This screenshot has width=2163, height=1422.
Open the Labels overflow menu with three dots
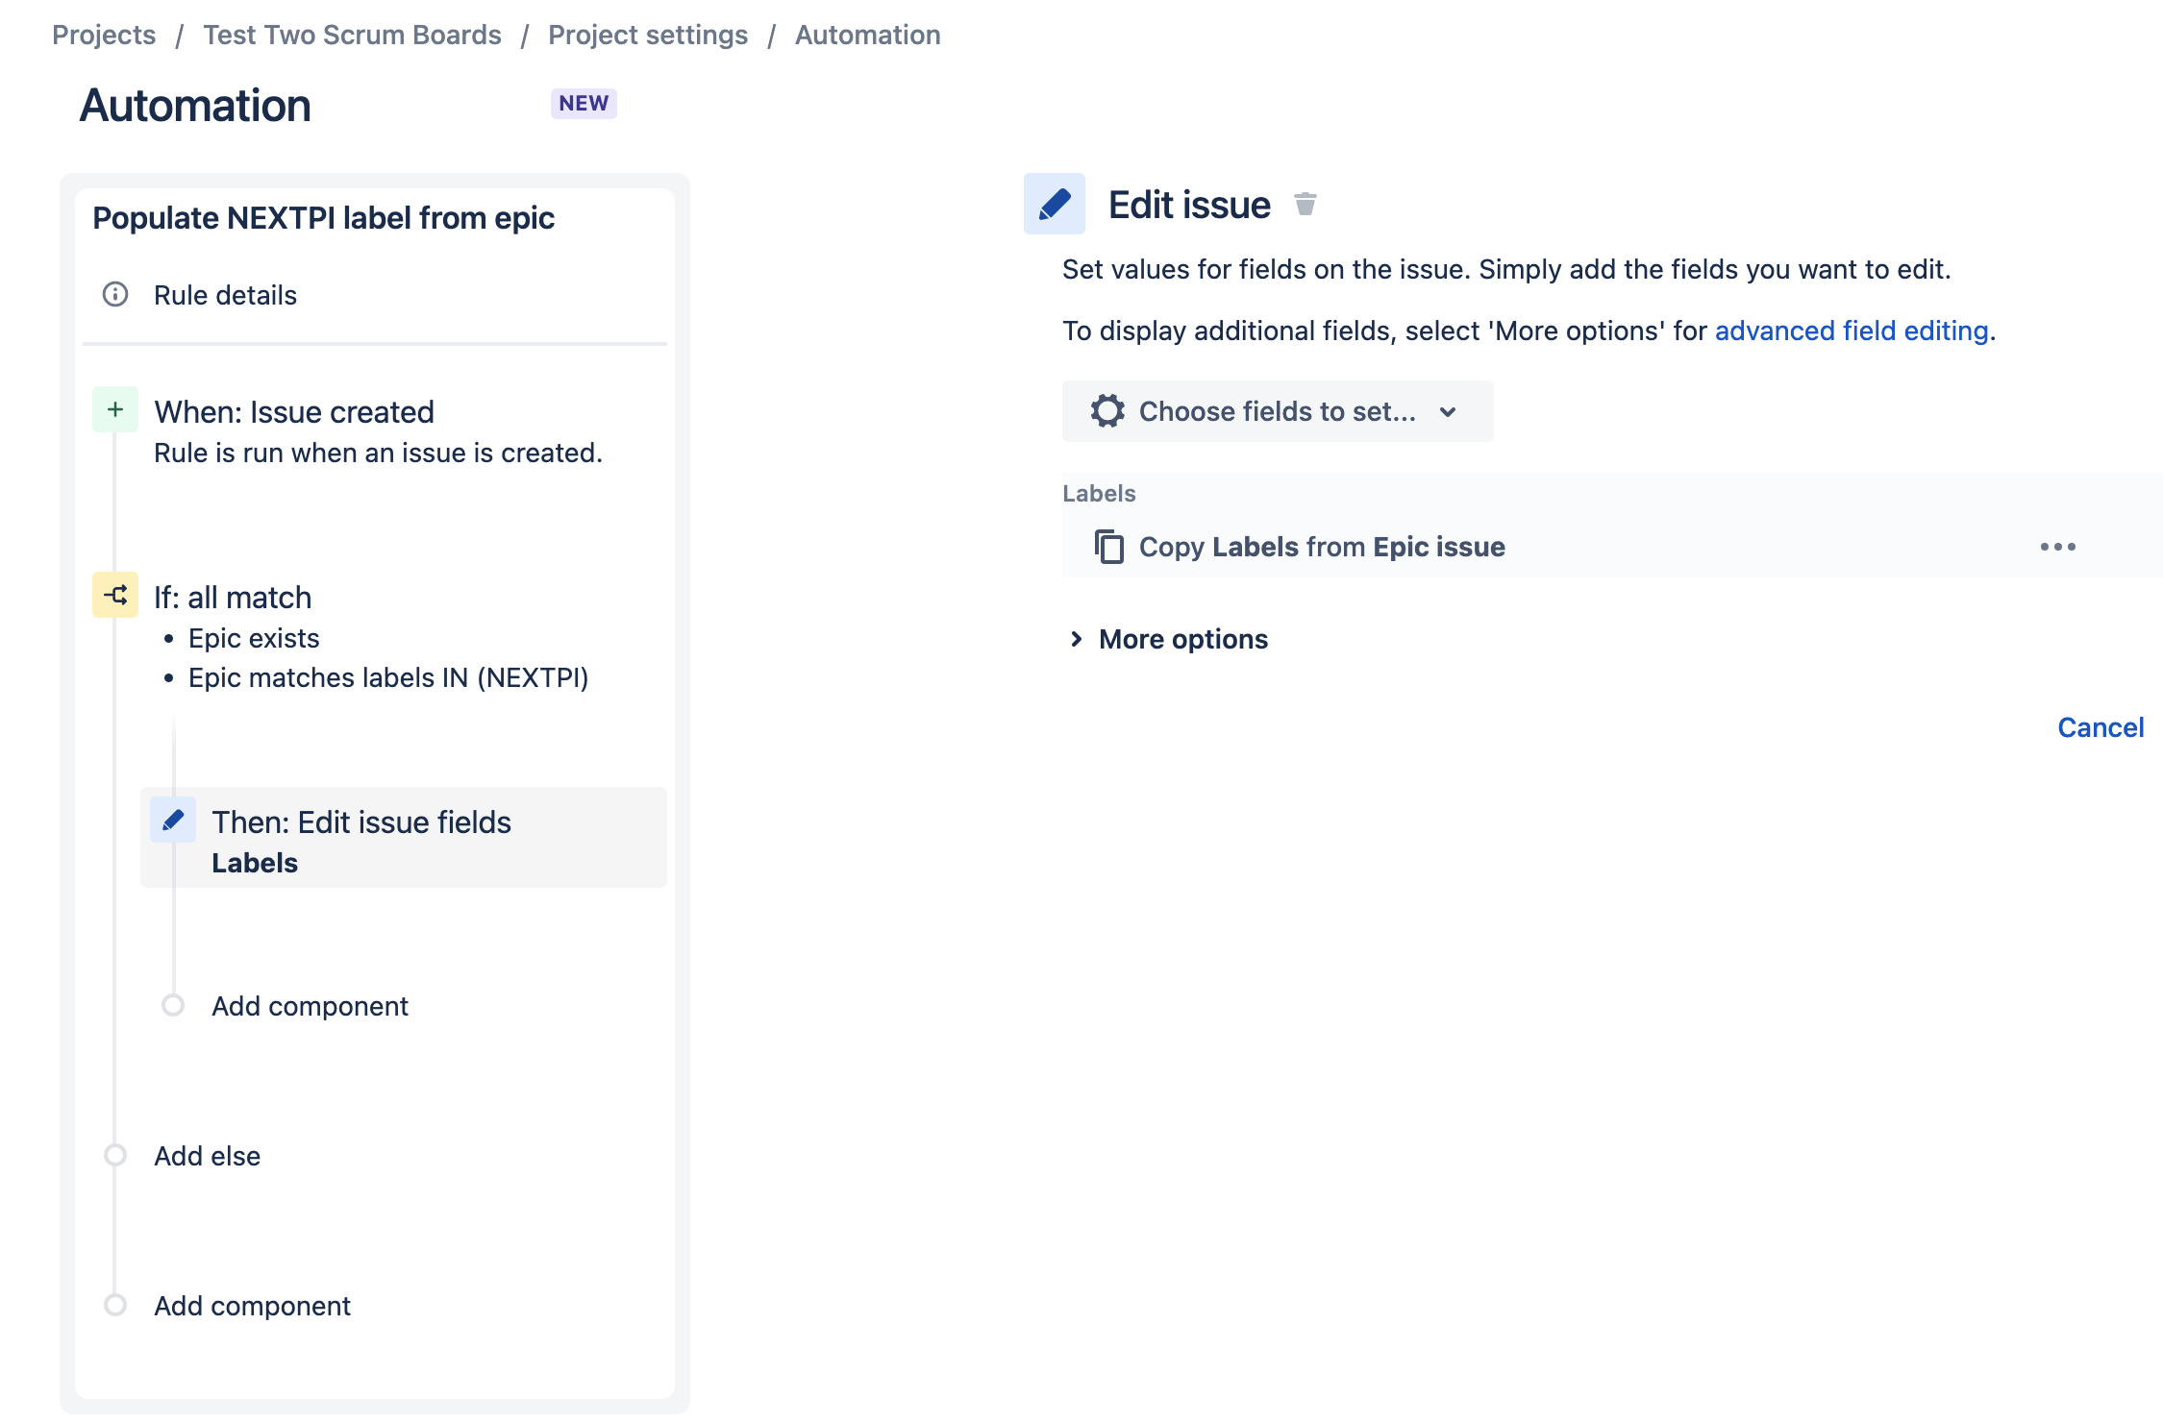coord(2058,546)
